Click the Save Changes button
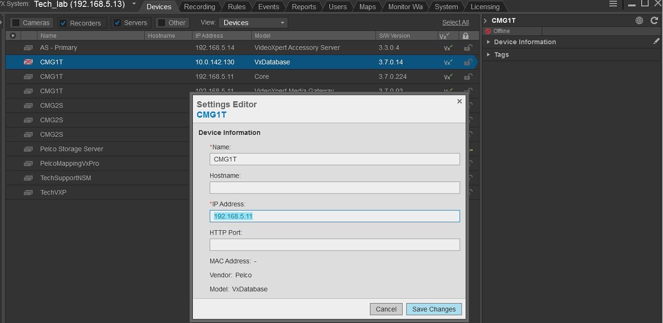Image resolution: width=663 pixels, height=323 pixels. (x=433, y=309)
